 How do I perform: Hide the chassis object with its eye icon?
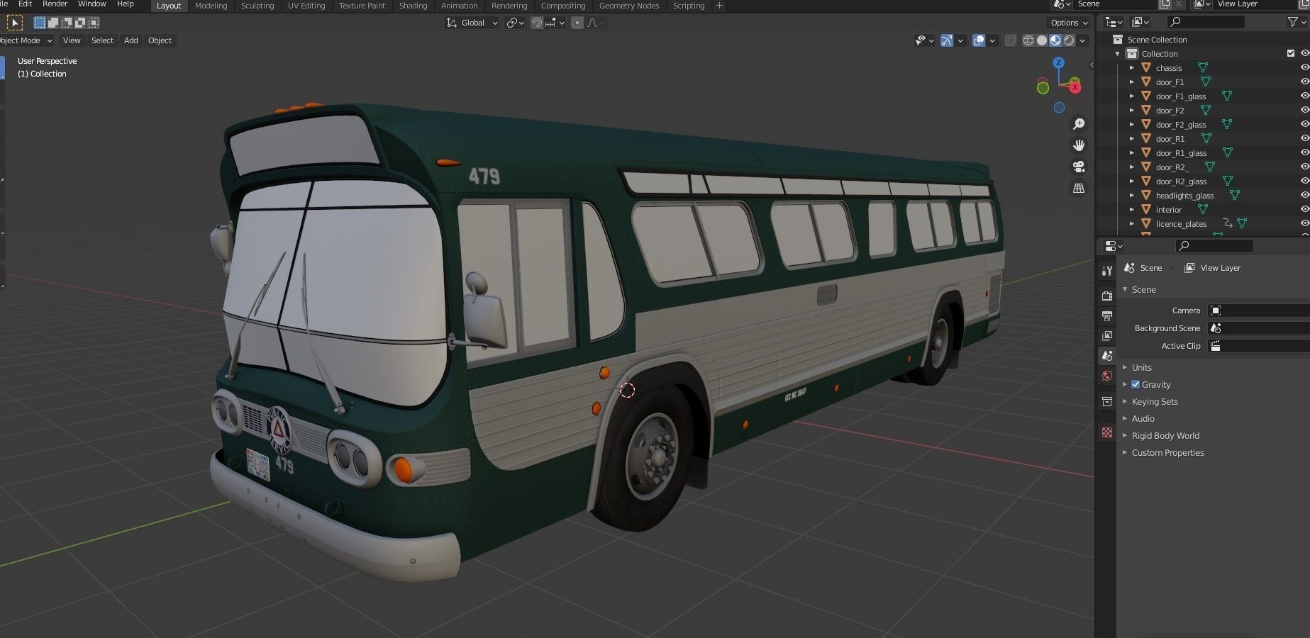(1304, 67)
